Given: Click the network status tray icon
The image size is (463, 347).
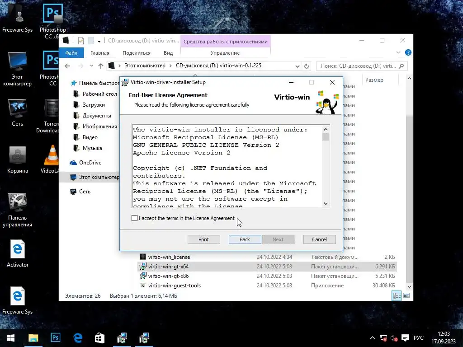Looking at the screenshot, I should [383, 338].
